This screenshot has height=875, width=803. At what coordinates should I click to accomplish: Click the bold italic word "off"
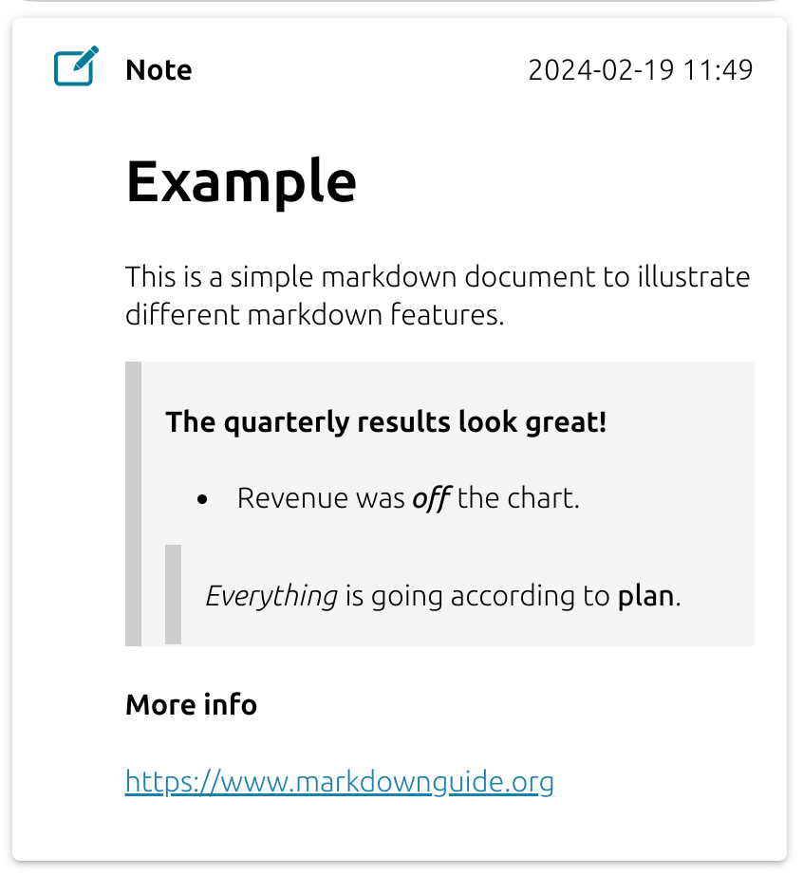(x=431, y=498)
